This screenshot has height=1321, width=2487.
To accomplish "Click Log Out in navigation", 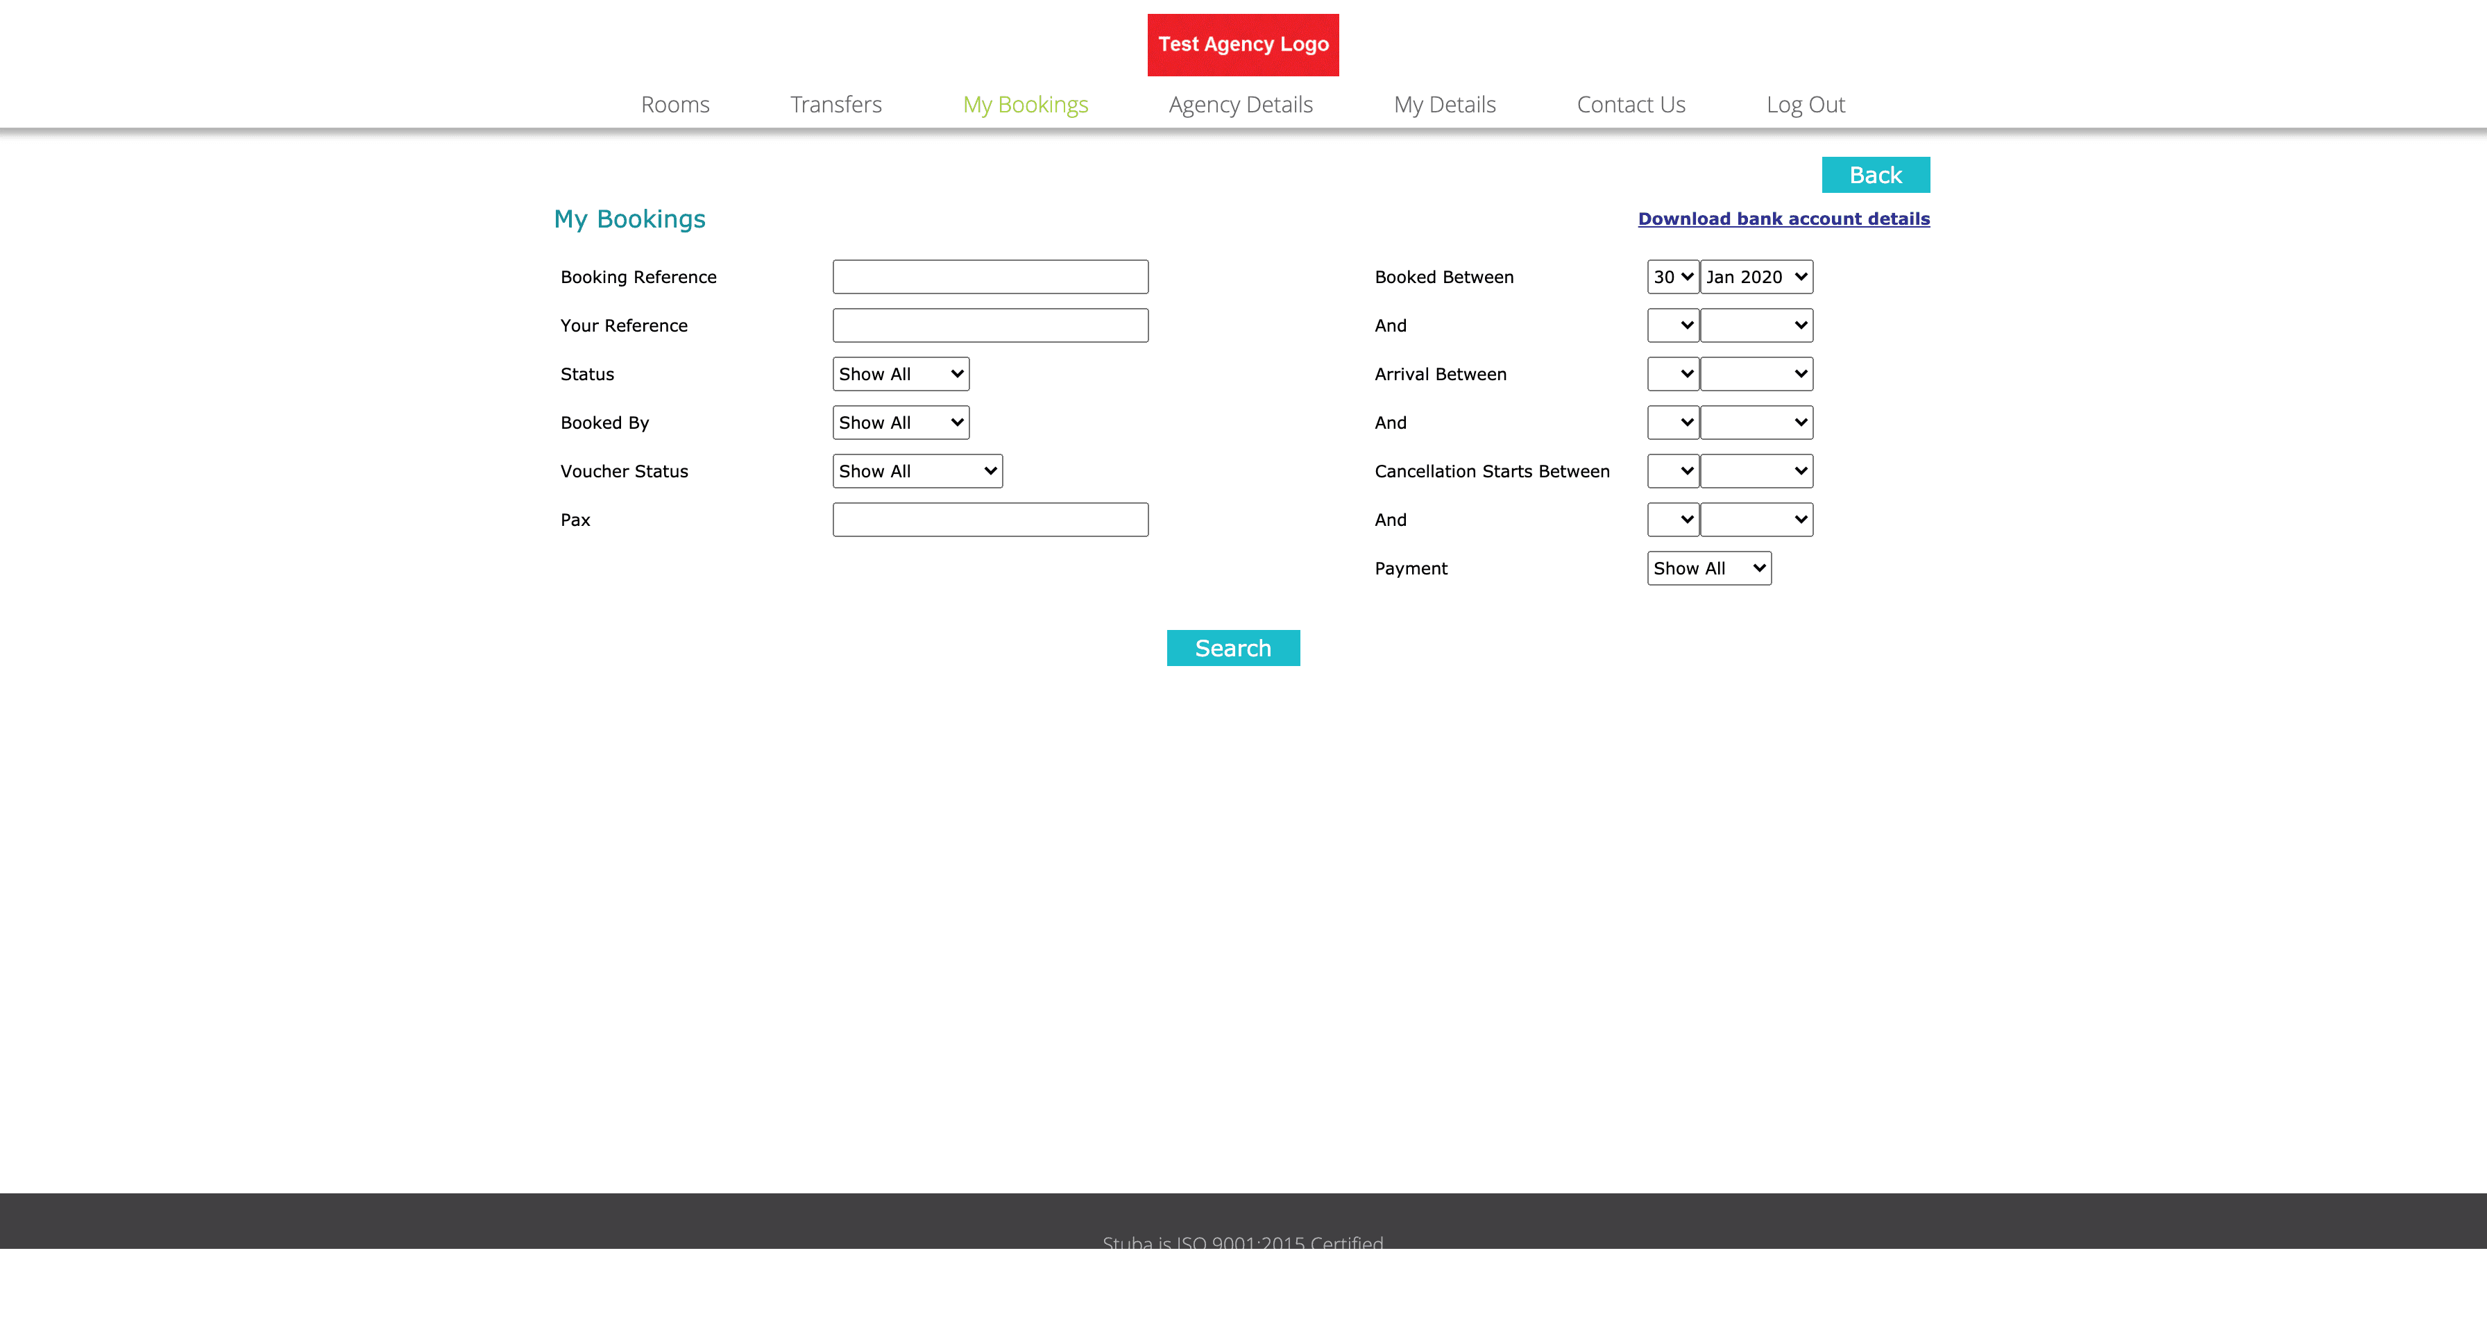I will [x=1804, y=104].
